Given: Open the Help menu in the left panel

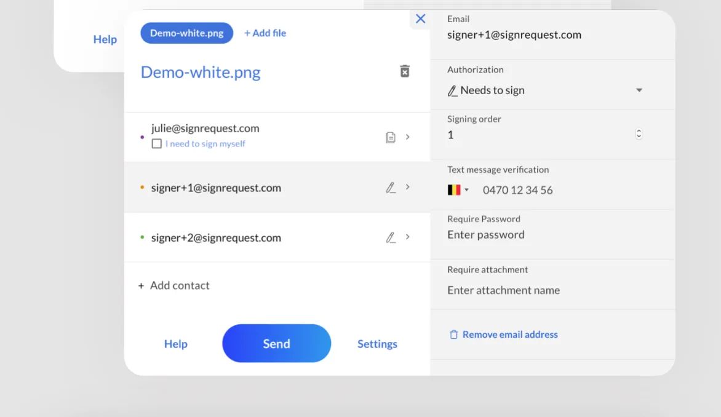Looking at the screenshot, I should point(105,39).
